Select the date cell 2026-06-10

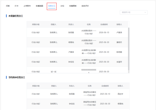(x=104, y=33)
